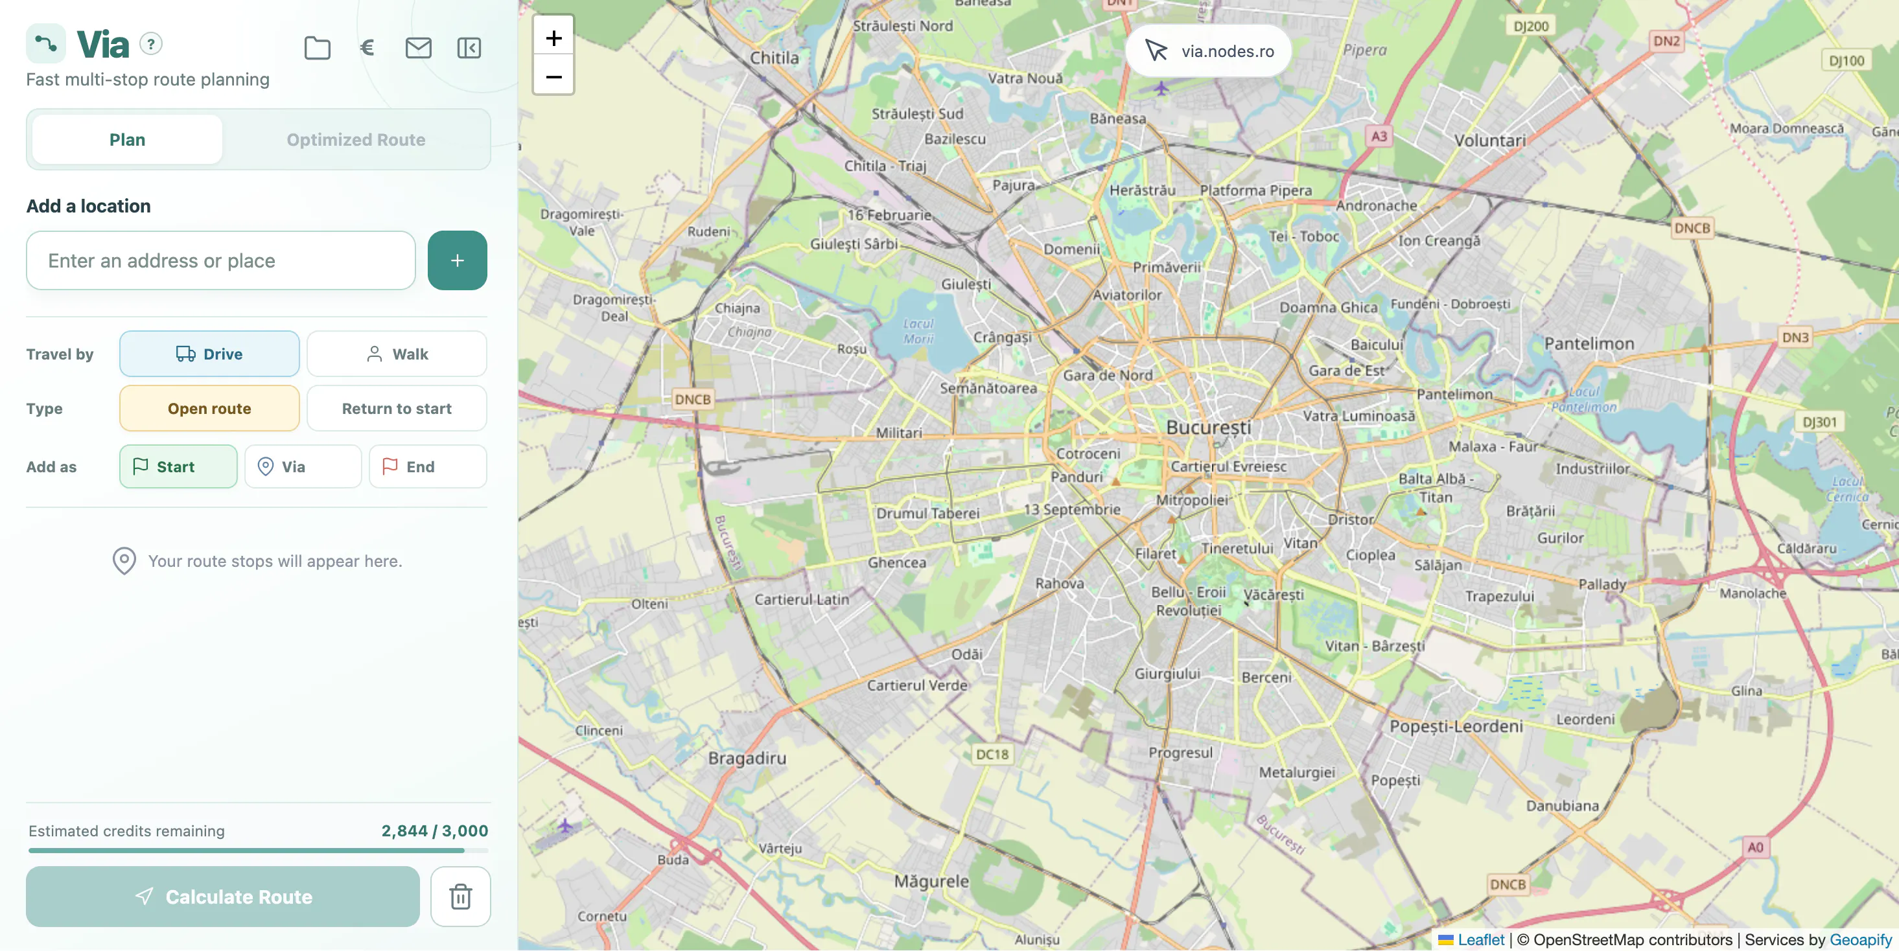Add location with the plus button

(x=457, y=260)
